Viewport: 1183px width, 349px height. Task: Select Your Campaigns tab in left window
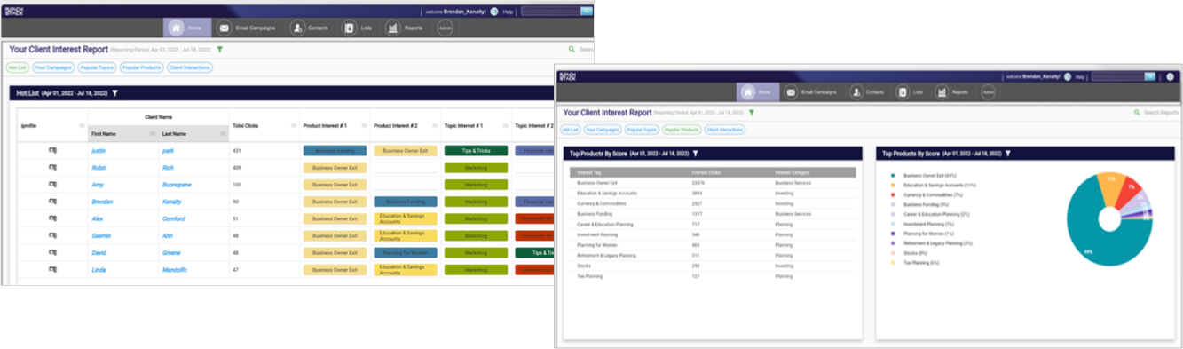(52, 67)
